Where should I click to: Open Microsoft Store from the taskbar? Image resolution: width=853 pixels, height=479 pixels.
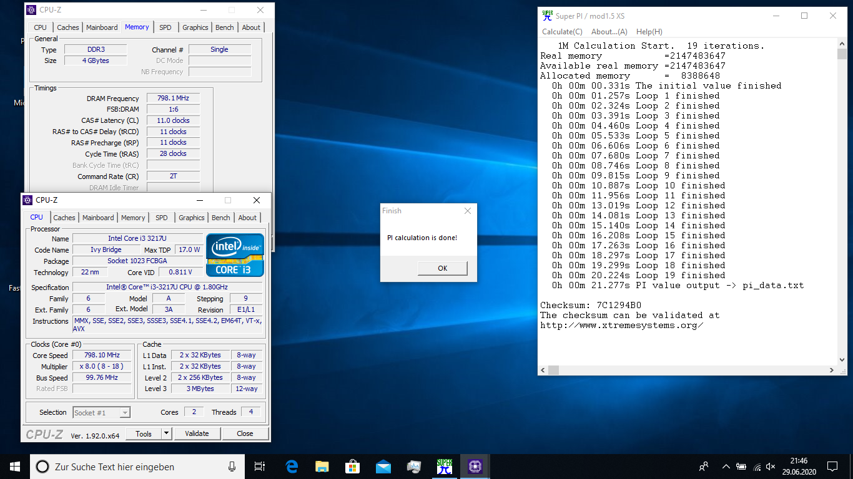pyautogui.click(x=353, y=467)
